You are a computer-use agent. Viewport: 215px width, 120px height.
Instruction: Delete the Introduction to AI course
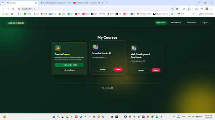tap(118, 70)
